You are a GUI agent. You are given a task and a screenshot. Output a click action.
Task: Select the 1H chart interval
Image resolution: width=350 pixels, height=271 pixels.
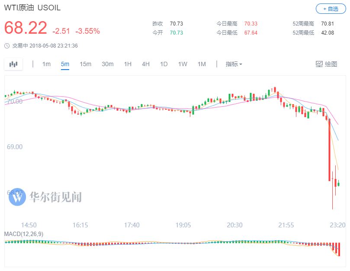click(x=128, y=64)
